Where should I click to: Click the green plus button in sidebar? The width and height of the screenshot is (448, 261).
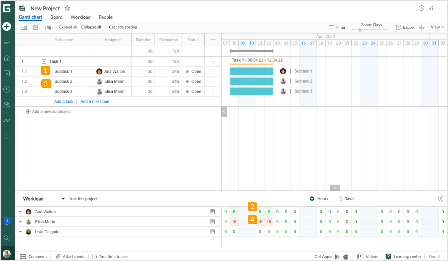7,26
